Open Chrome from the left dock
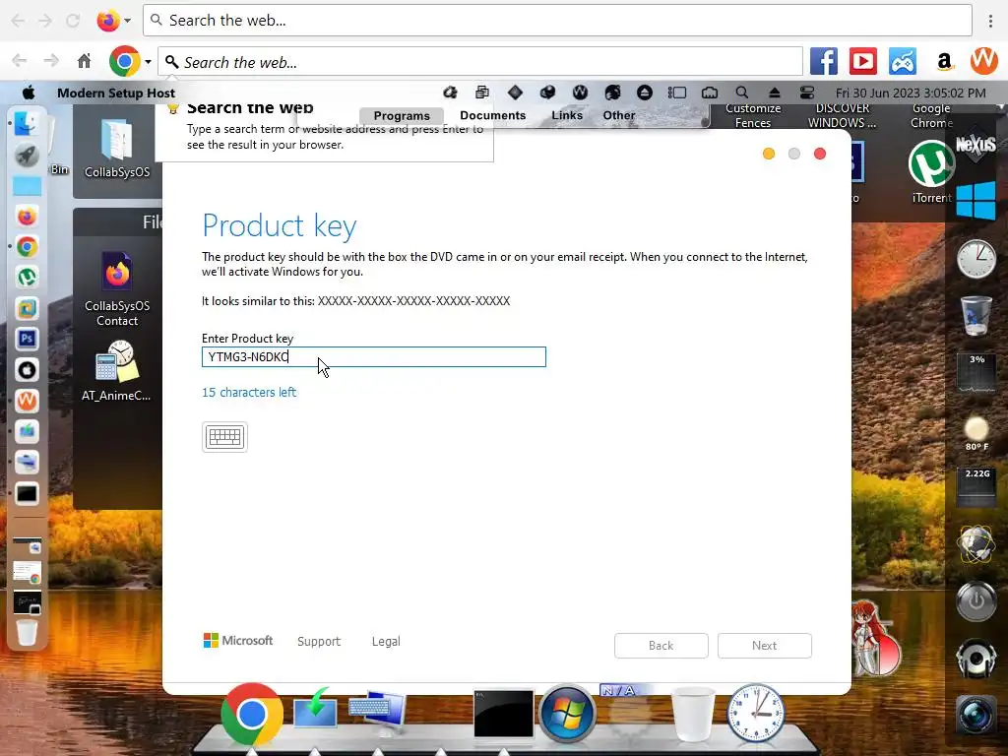Image resolution: width=1008 pixels, height=756 pixels. (x=27, y=247)
